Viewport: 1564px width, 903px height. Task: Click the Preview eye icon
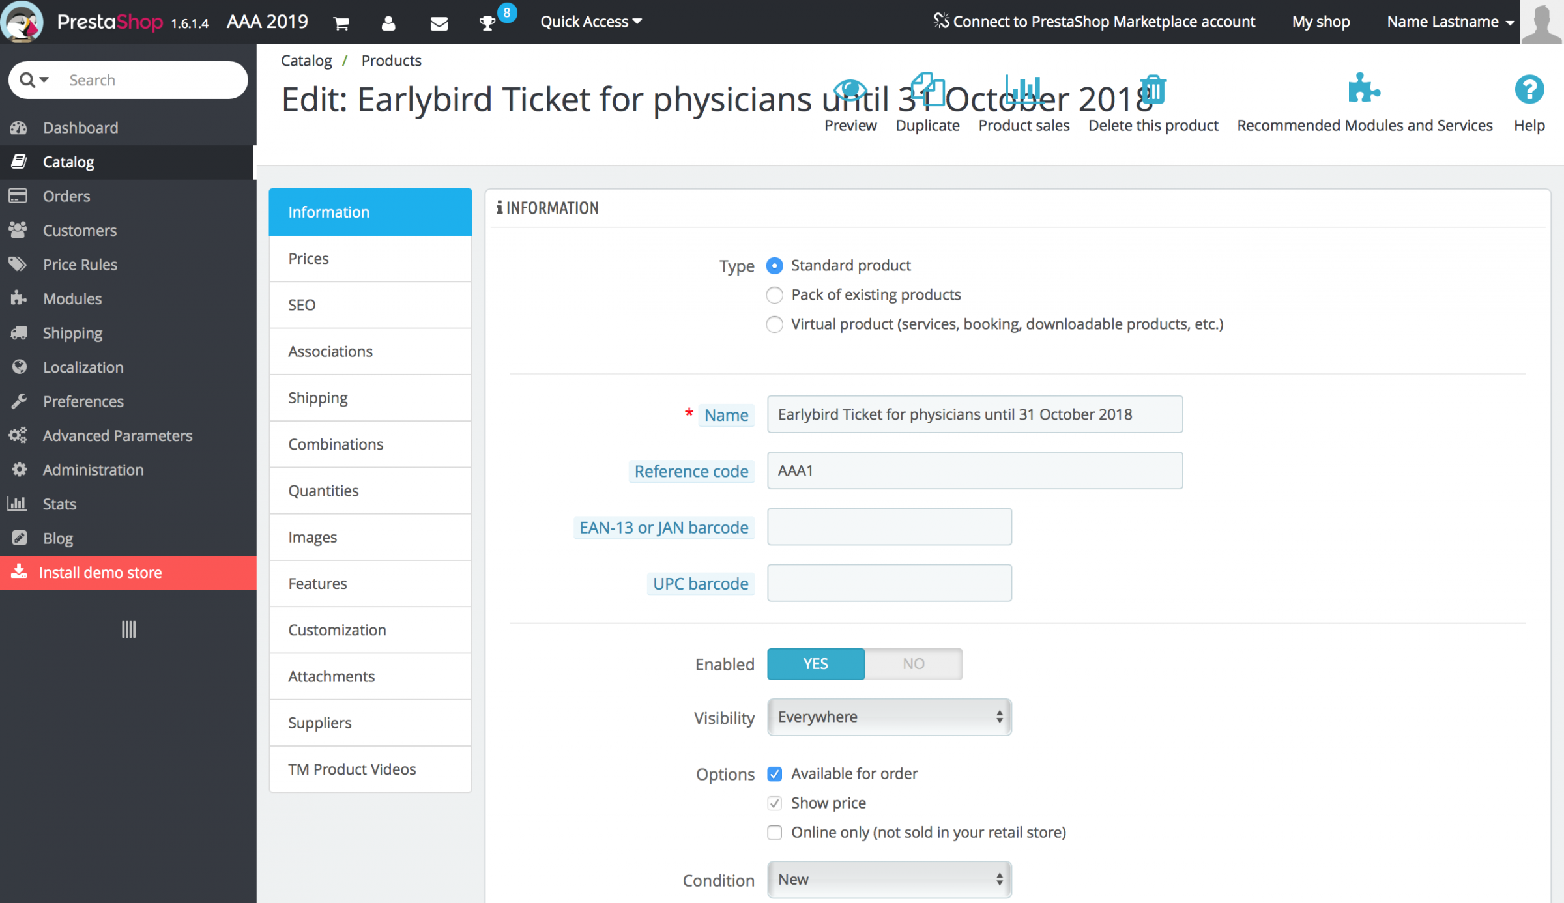click(x=850, y=91)
